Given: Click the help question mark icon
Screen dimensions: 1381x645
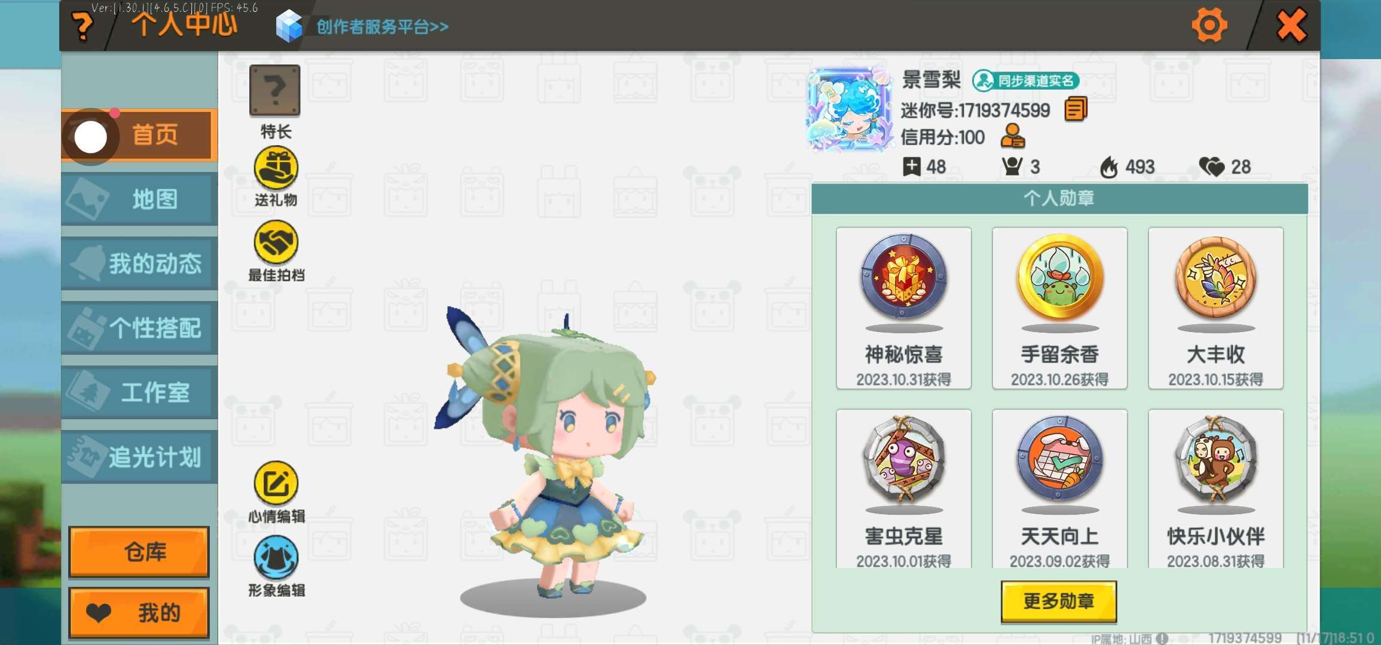Looking at the screenshot, I should [x=82, y=26].
